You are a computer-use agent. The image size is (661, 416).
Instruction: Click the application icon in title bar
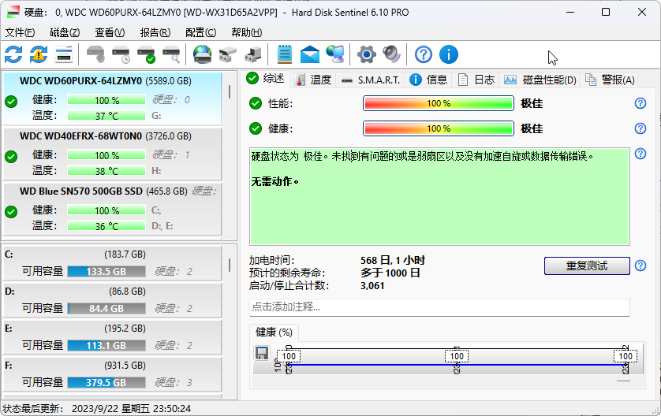click(x=13, y=12)
